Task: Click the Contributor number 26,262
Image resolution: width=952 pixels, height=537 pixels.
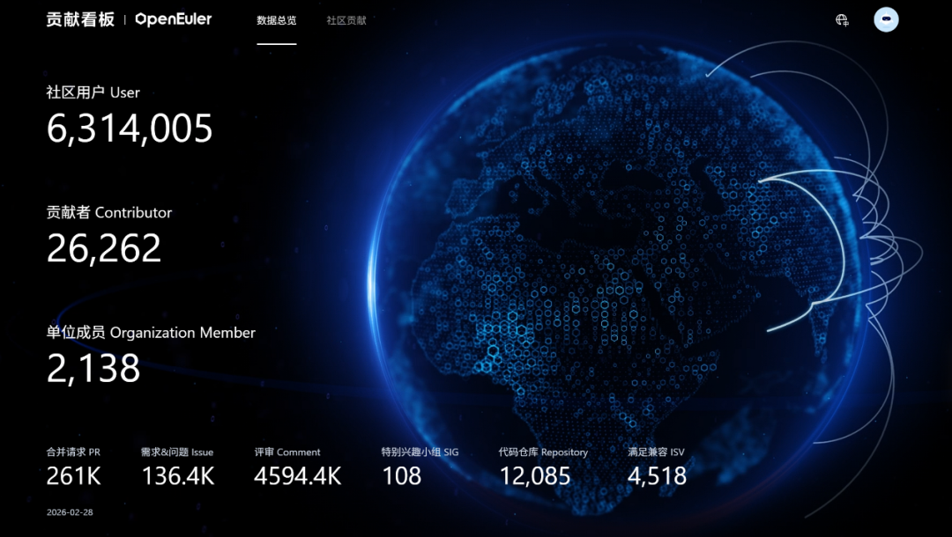Action: [x=104, y=249]
